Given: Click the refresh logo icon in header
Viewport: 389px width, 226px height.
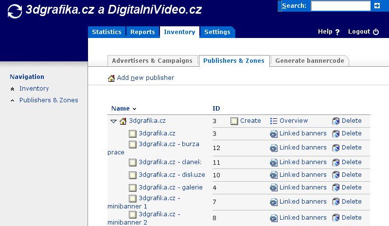Looking at the screenshot, I should point(15,11).
